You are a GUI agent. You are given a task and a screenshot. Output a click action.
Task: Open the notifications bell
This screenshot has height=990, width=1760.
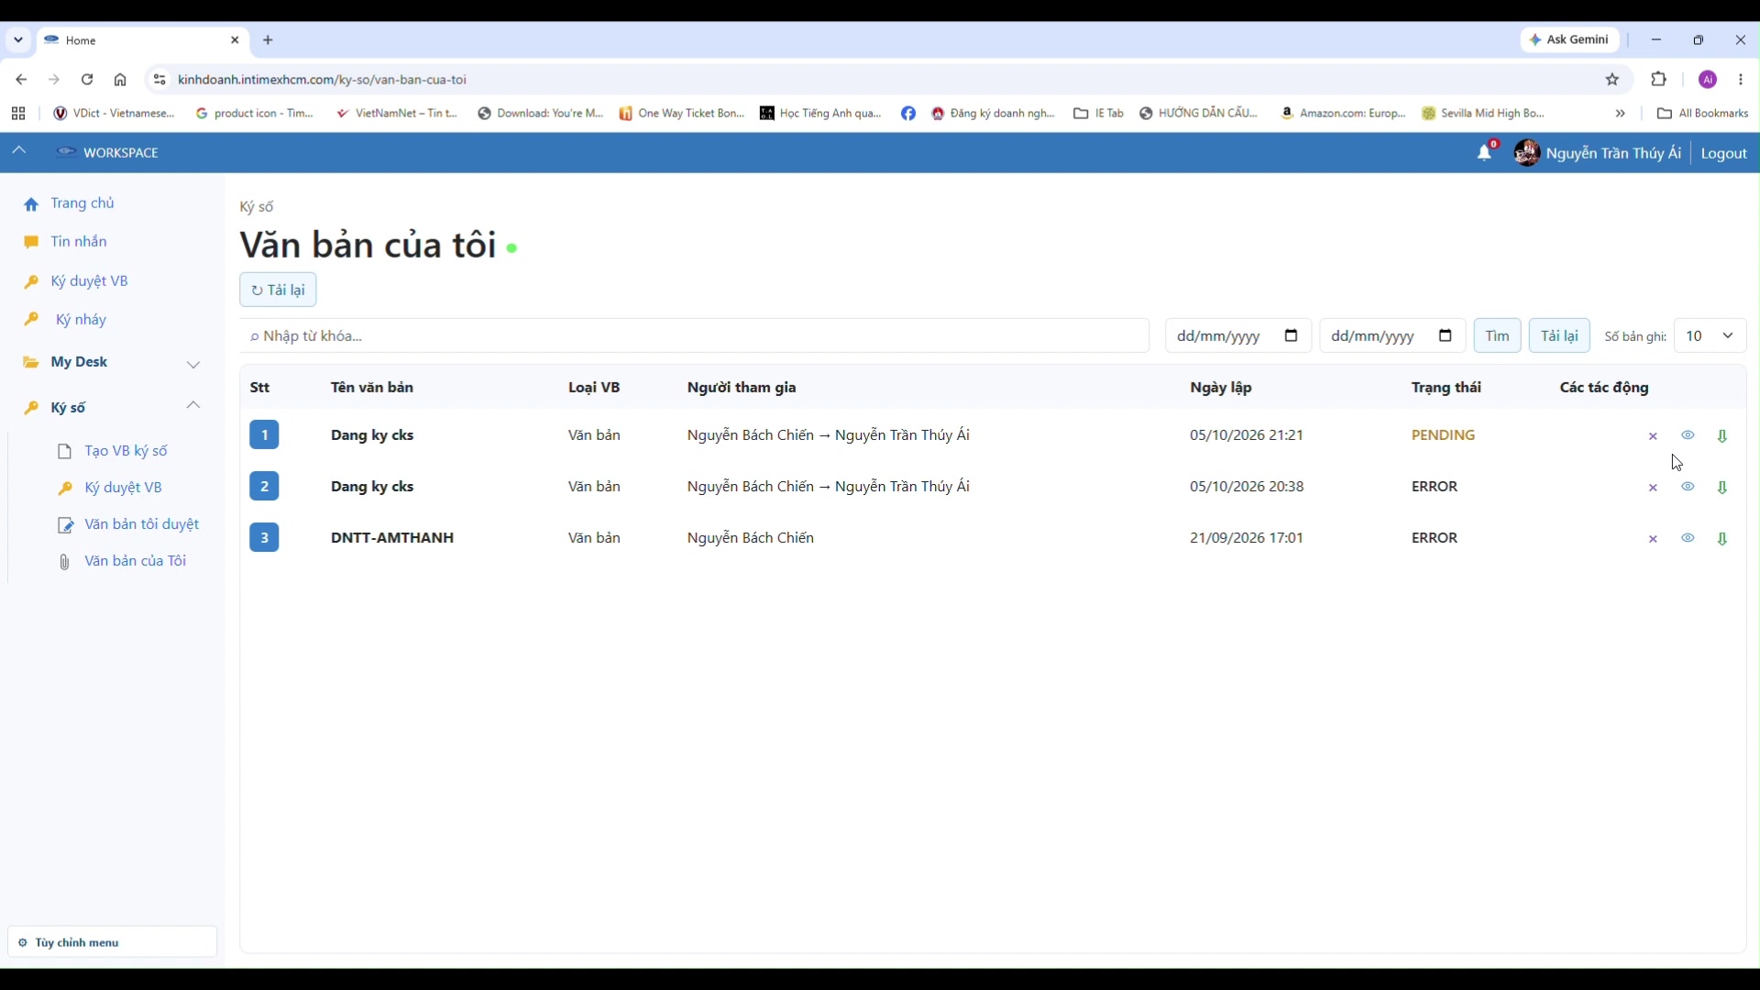pos(1485,153)
